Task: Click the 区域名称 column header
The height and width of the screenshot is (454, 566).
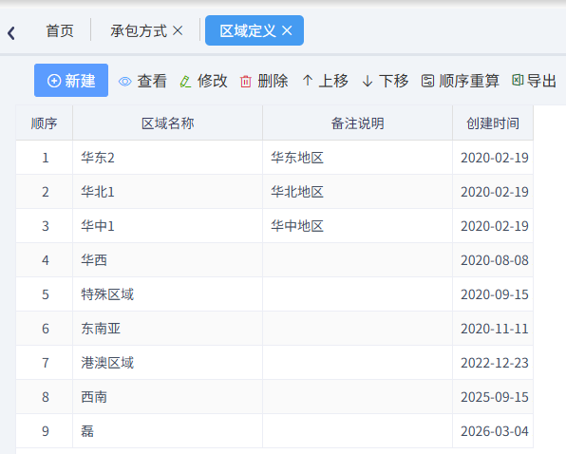Action: click(167, 123)
